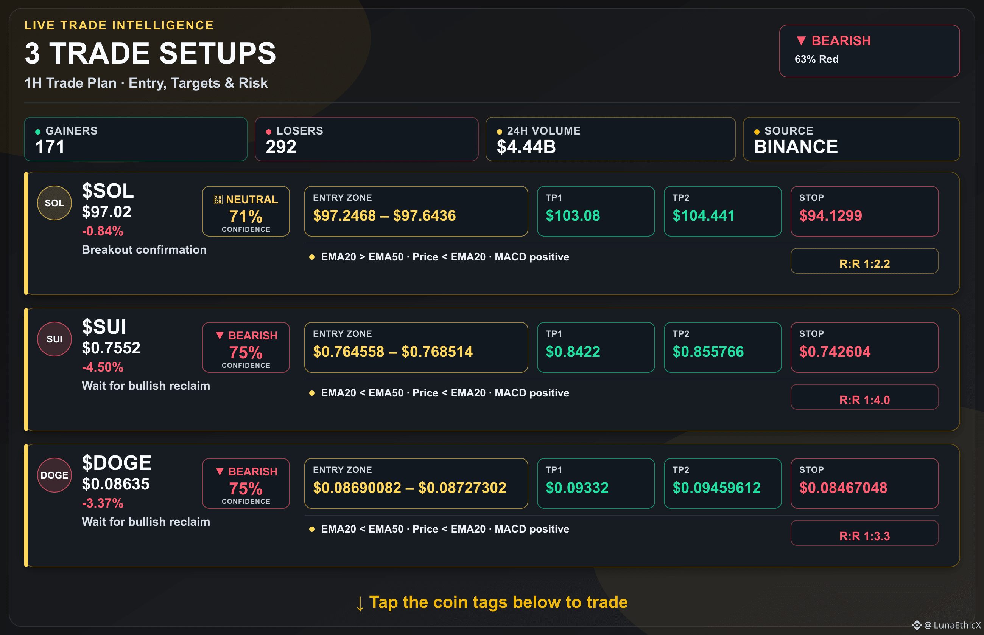984x635 pixels.
Task: Click SOL's TP1 box showing $103.08
Action: (596, 211)
